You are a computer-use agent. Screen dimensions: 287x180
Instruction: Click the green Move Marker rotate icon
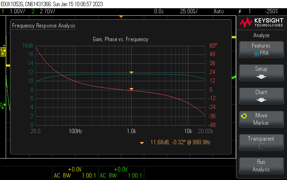(x=244, y=116)
